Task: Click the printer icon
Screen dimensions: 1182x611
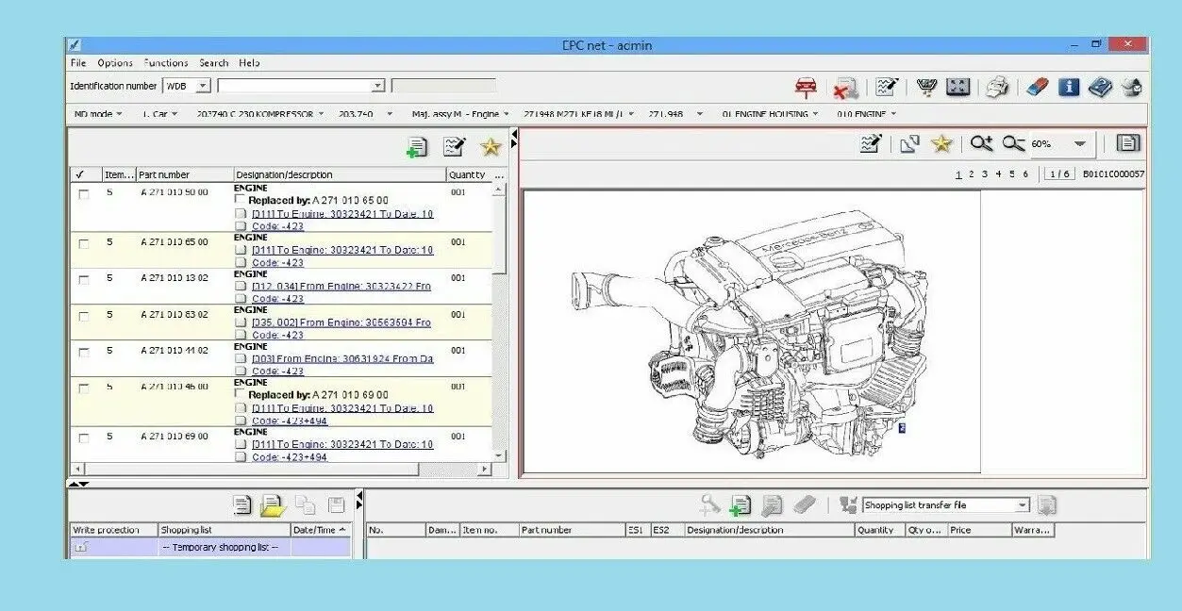Action: [x=997, y=88]
